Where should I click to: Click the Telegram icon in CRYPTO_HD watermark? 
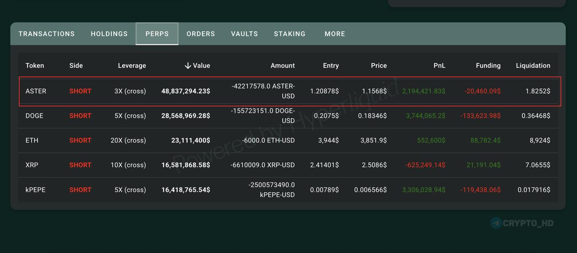point(496,223)
